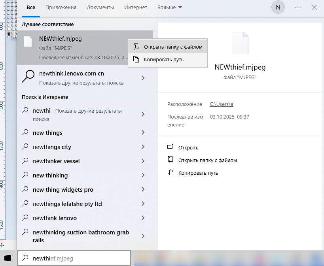Viewport: 324px width, 266px height.
Task: Click the 'Open' icon in the preview pane
Action: (171, 147)
